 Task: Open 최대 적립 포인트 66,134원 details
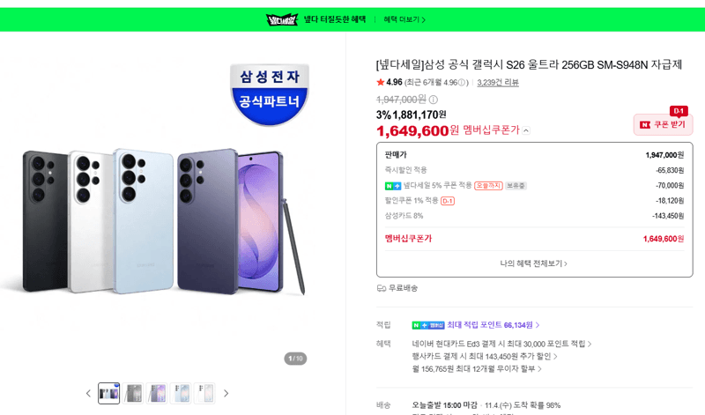[x=493, y=325]
